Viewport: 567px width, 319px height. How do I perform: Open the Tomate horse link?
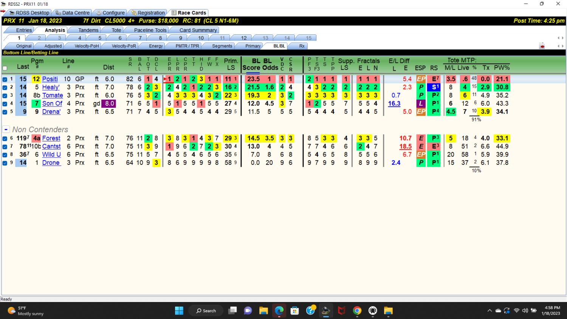pos(53,95)
